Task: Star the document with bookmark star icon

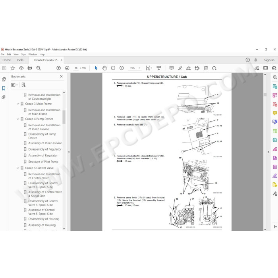Action: 13,68
